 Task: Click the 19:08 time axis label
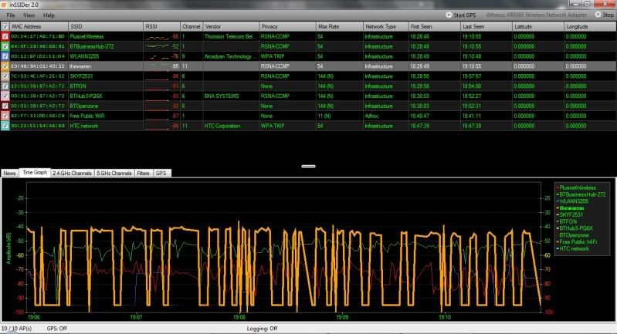[x=239, y=317]
